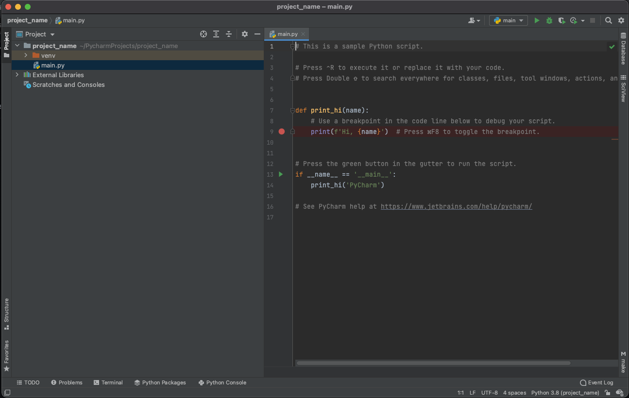Toggle off the breakpoint on line 9
Screen dimensions: 629x398
(282, 132)
